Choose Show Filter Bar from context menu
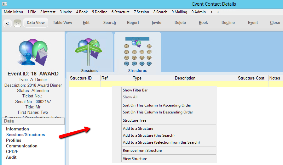Image resolution: width=283 pixels, height=165 pixels. (x=135, y=90)
